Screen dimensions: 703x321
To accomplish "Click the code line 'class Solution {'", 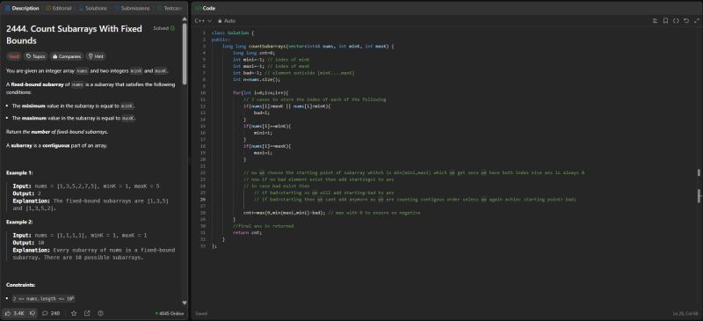I will click(x=233, y=33).
